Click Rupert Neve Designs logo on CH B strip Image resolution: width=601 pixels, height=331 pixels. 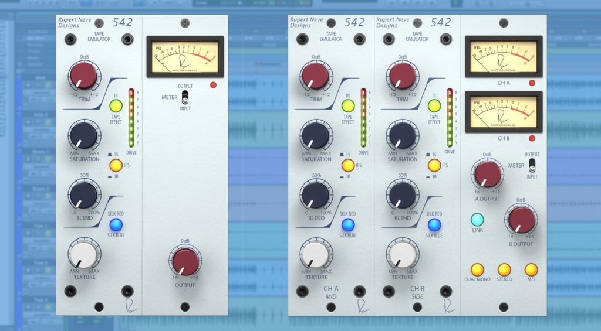pyautogui.click(x=393, y=23)
